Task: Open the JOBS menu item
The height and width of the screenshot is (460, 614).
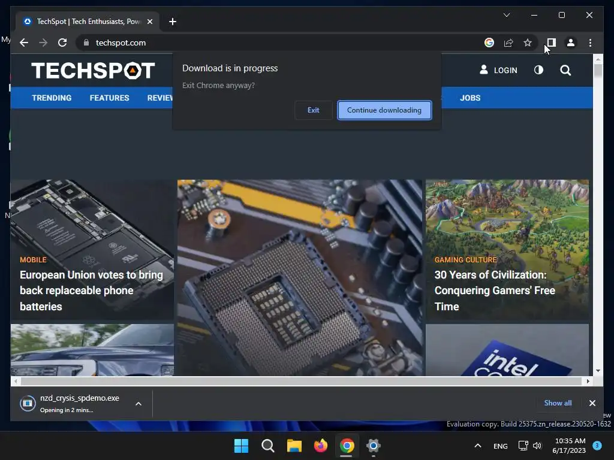Action: [470, 98]
